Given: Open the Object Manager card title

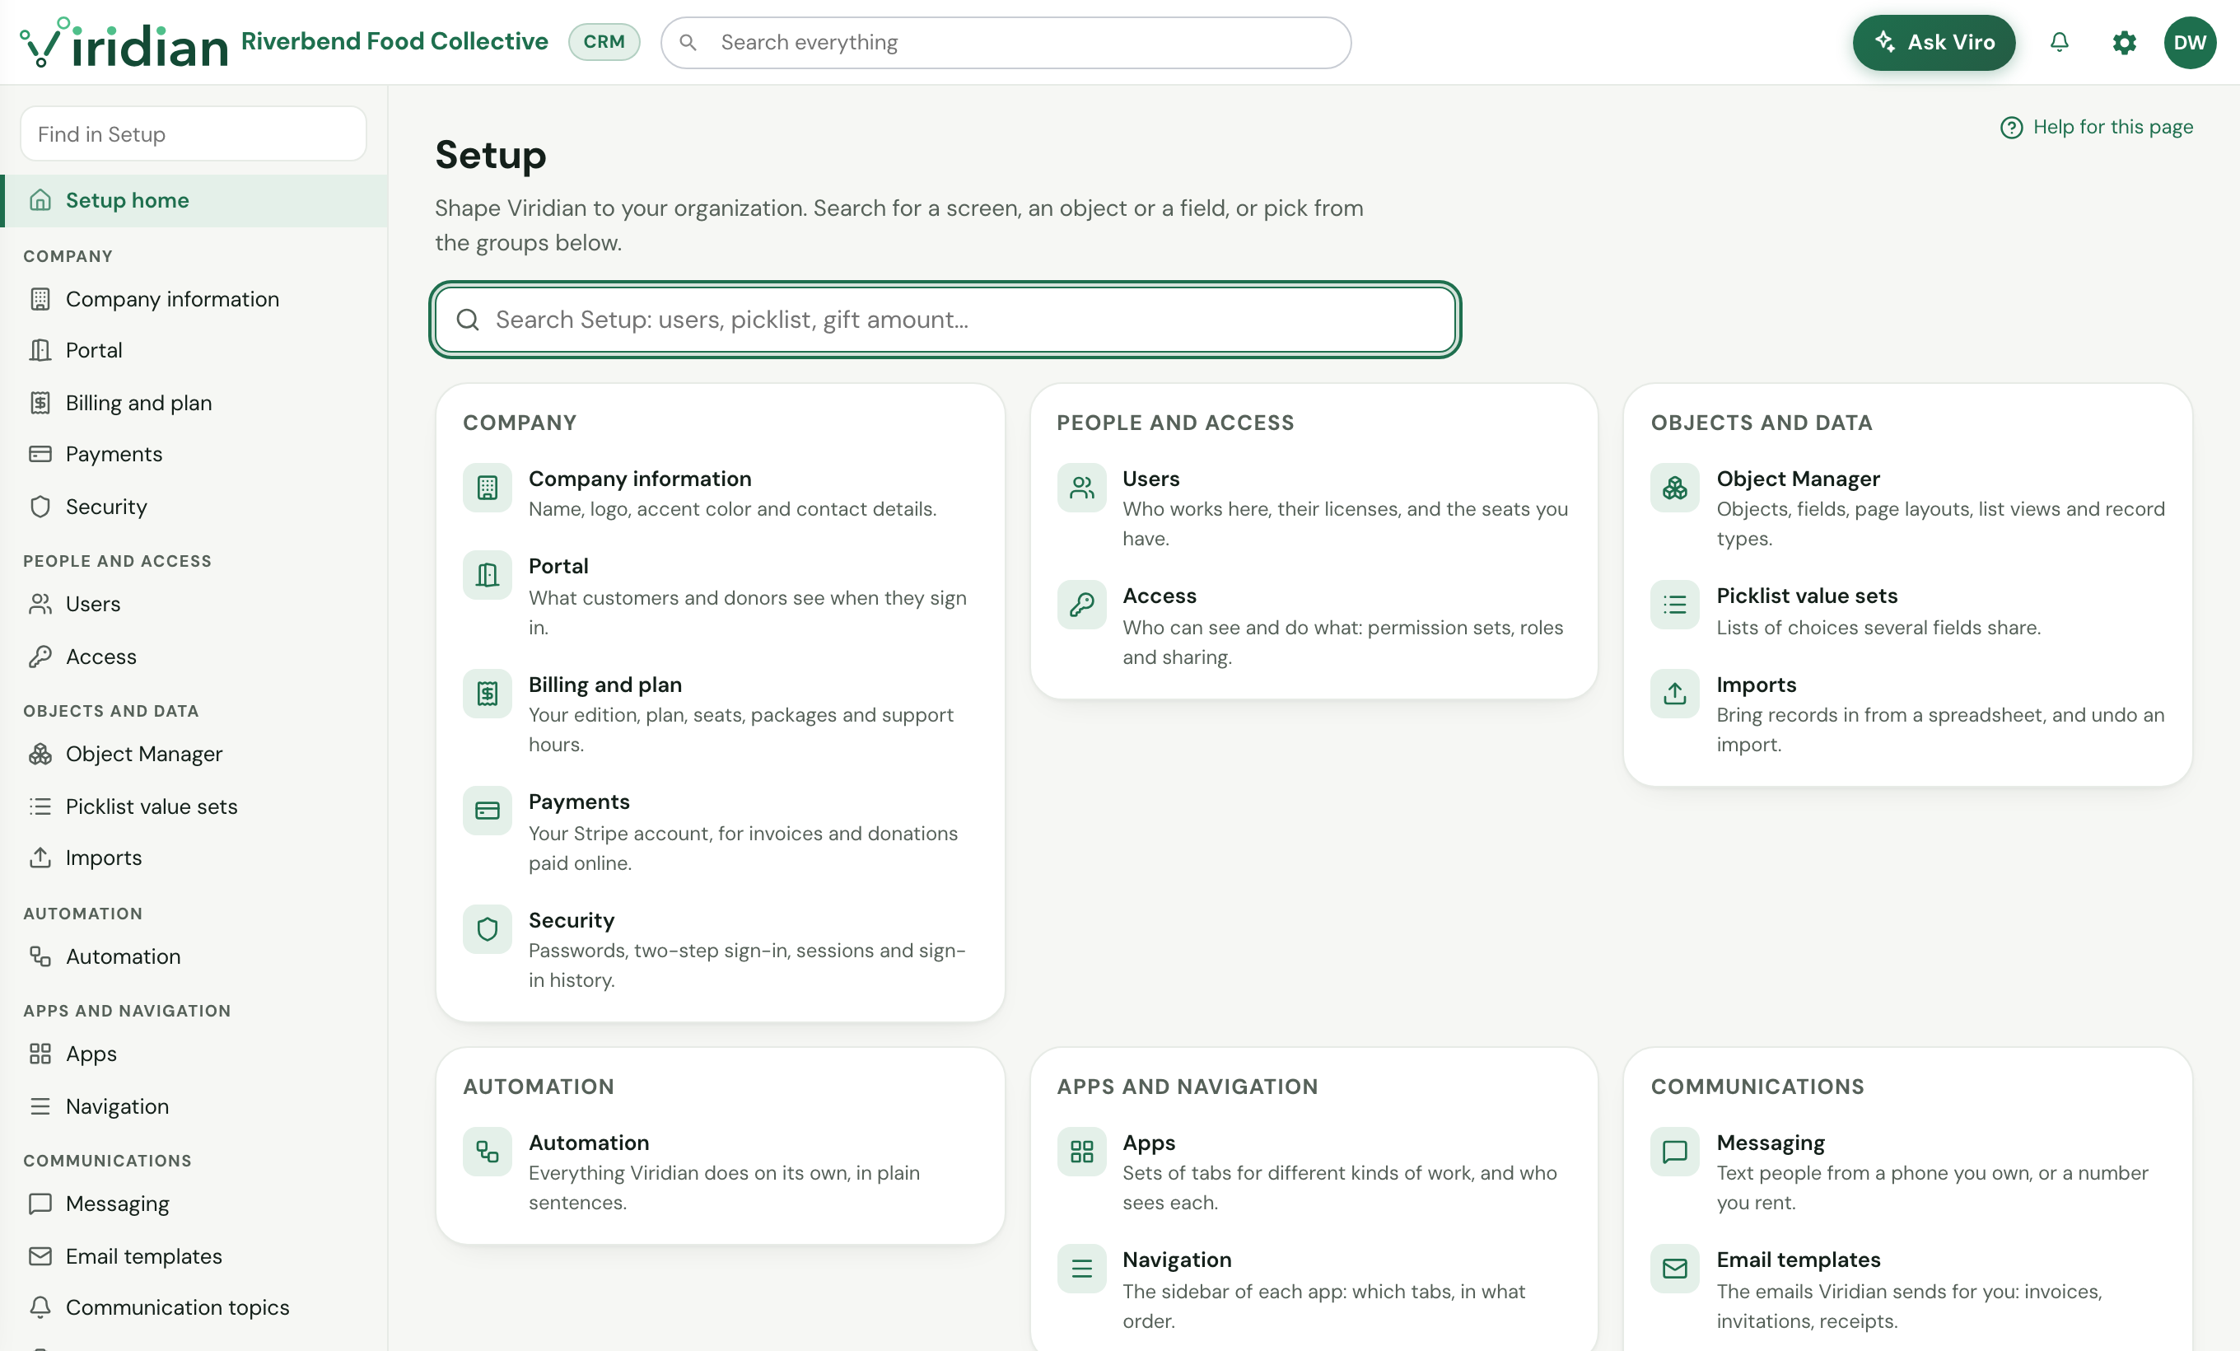Looking at the screenshot, I should coord(1797,479).
